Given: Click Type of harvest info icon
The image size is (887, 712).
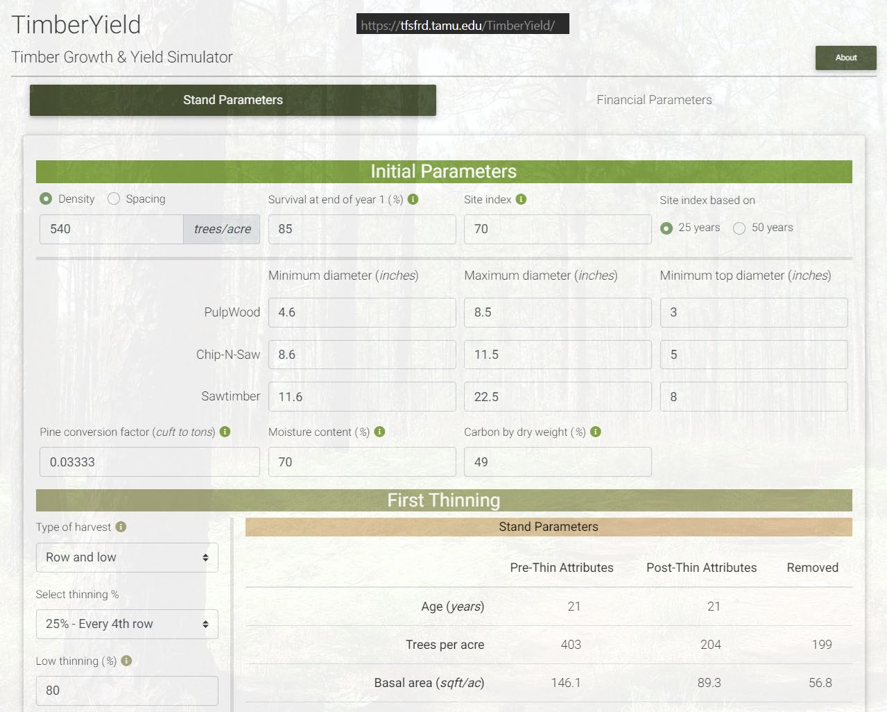Looking at the screenshot, I should pos(121,527).
